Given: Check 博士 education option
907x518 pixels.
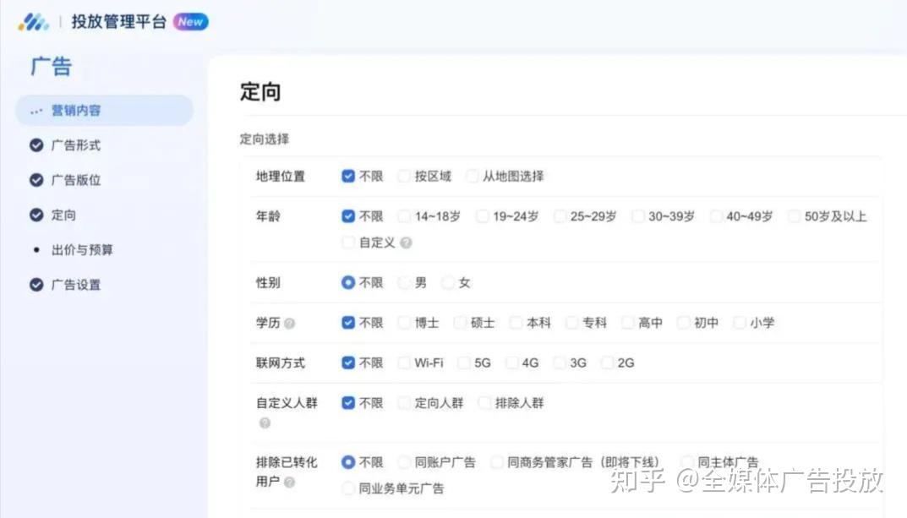Looking at the screenshot, I should (x=404, y=323).
